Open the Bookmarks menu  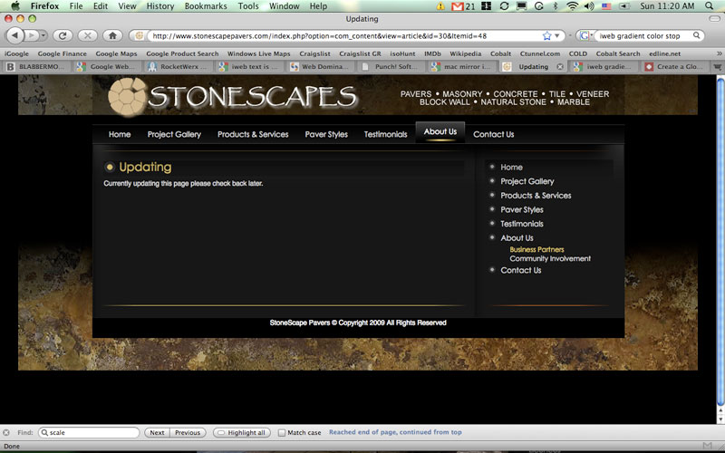pos(206,5)
